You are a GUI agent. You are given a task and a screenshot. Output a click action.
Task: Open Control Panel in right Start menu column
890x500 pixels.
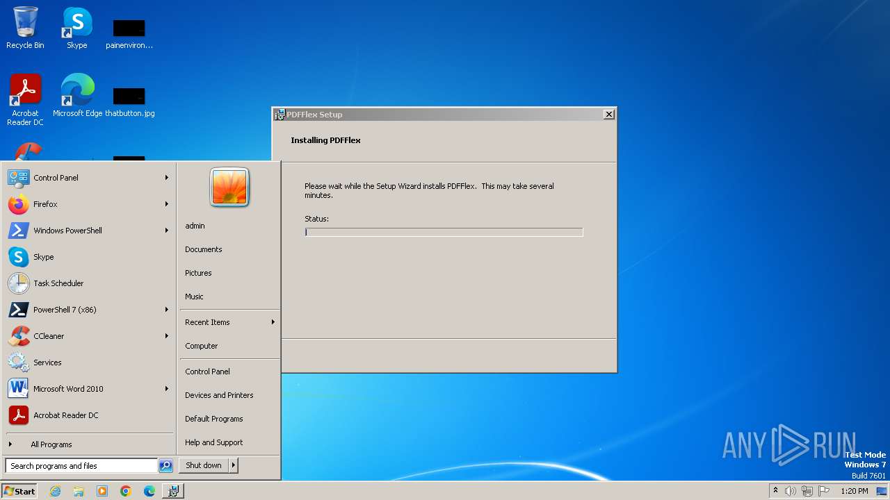229,372
